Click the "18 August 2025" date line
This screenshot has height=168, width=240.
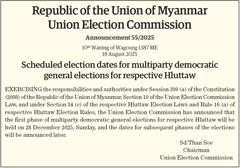120,54
